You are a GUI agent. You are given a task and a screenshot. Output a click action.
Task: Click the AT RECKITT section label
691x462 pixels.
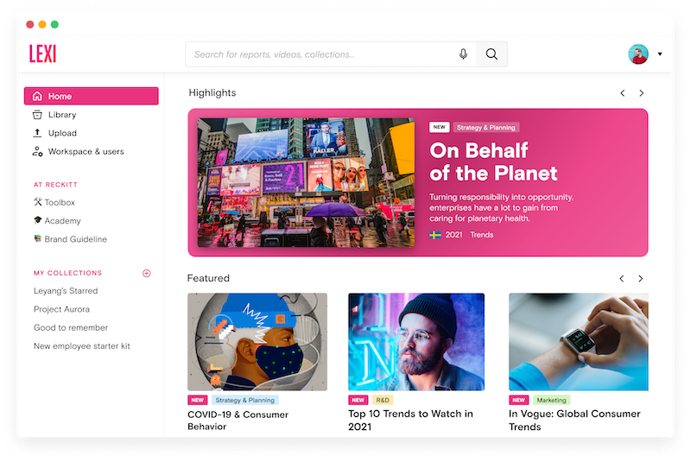coord(55,185)
